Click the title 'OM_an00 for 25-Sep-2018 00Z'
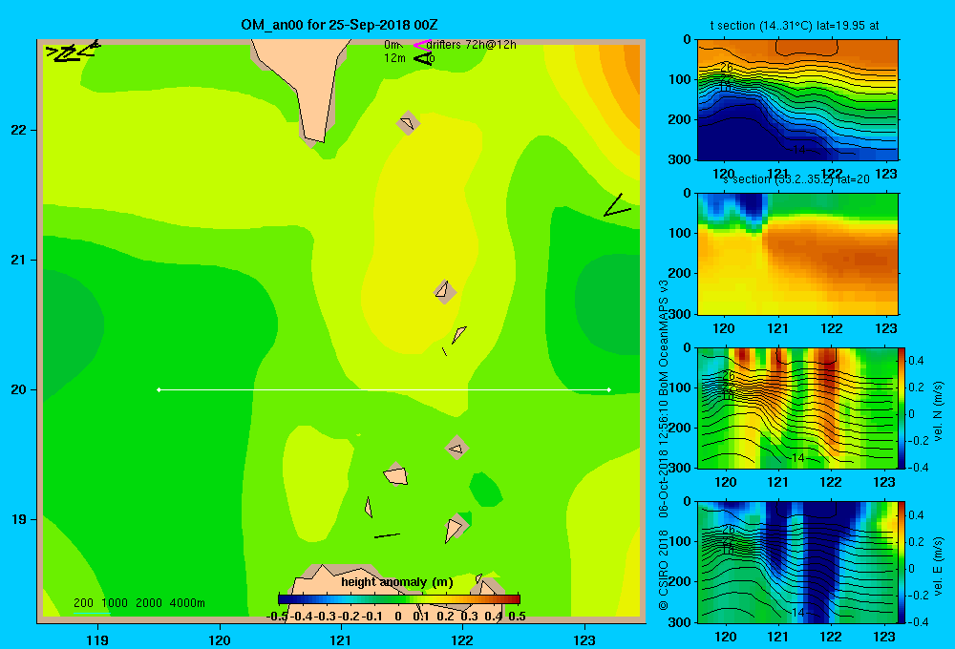The width and height of the screenshot is (955, 649). click(339, 25)
